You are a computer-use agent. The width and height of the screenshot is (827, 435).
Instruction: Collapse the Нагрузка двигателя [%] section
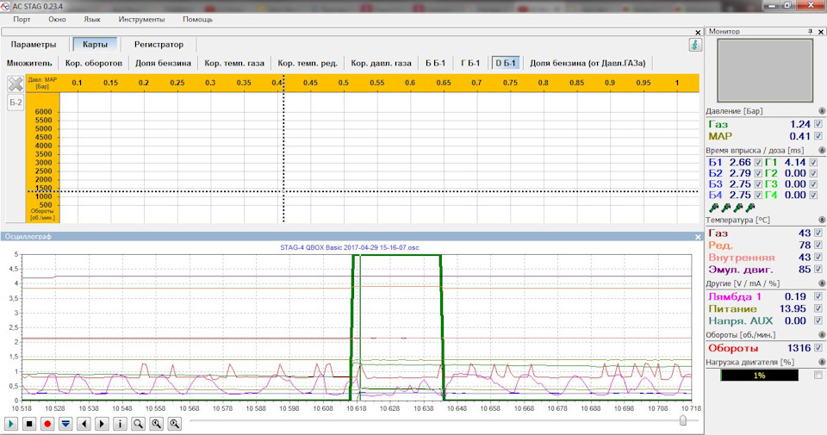[x=822, y=363]
